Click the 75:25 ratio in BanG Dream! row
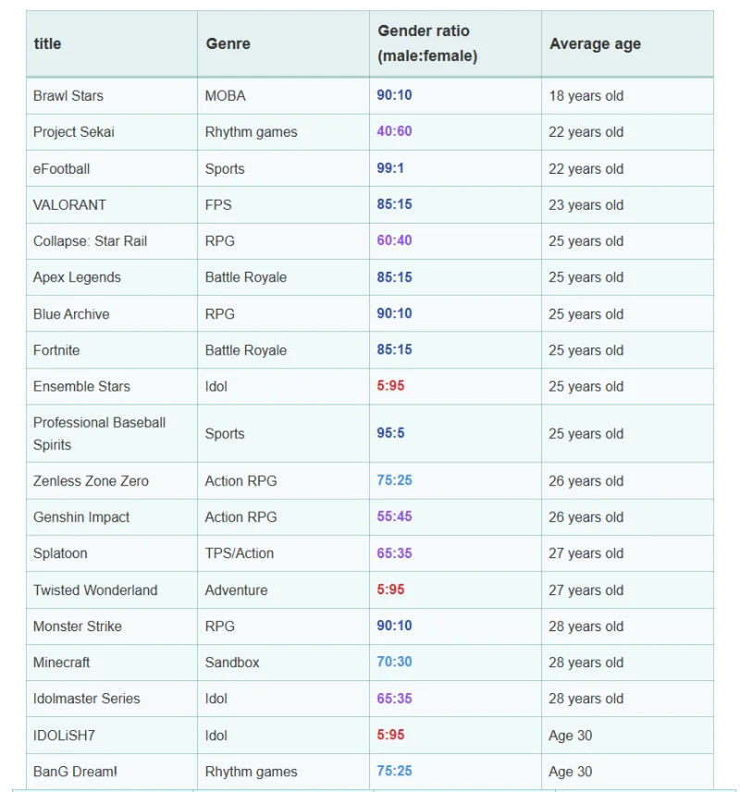 (394, 771)
